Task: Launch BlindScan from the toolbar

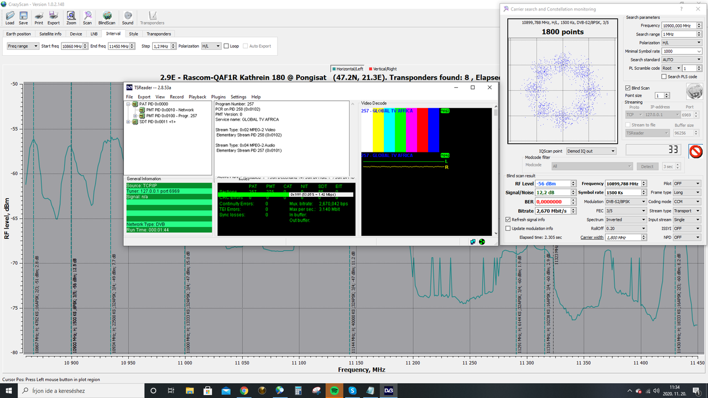Action: (107, 18)
